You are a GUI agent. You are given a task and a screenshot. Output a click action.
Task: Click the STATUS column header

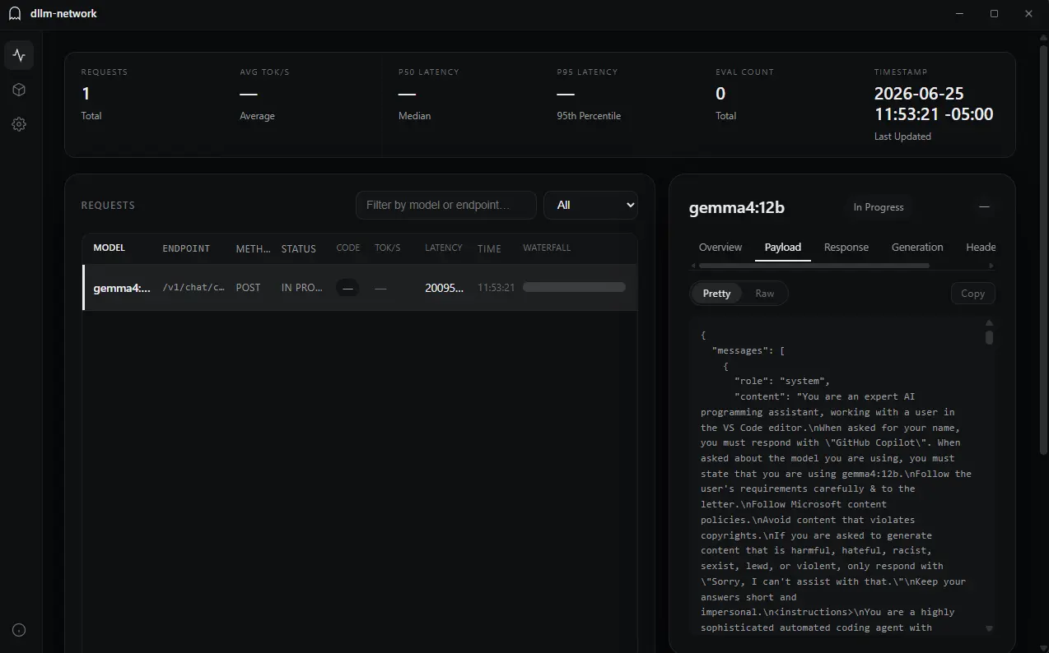click(299, 248)
